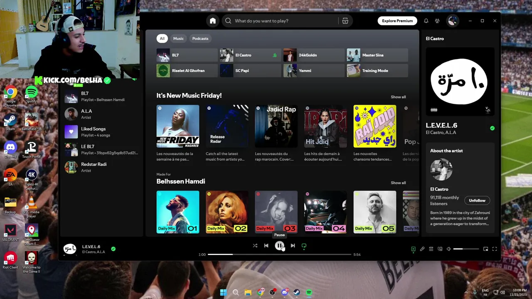Screen dimensions: 532x299
Task: Toggle the green repeat button
Action: 304,245
